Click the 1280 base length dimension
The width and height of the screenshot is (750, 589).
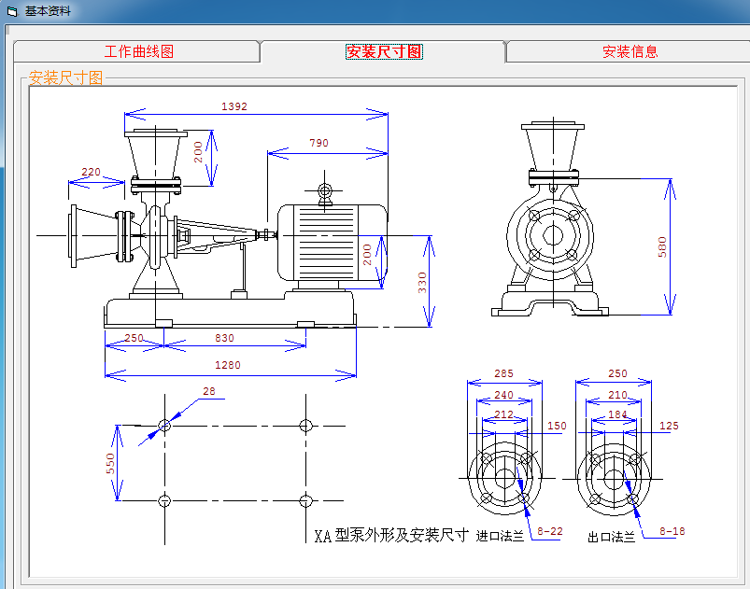[228, 365]
